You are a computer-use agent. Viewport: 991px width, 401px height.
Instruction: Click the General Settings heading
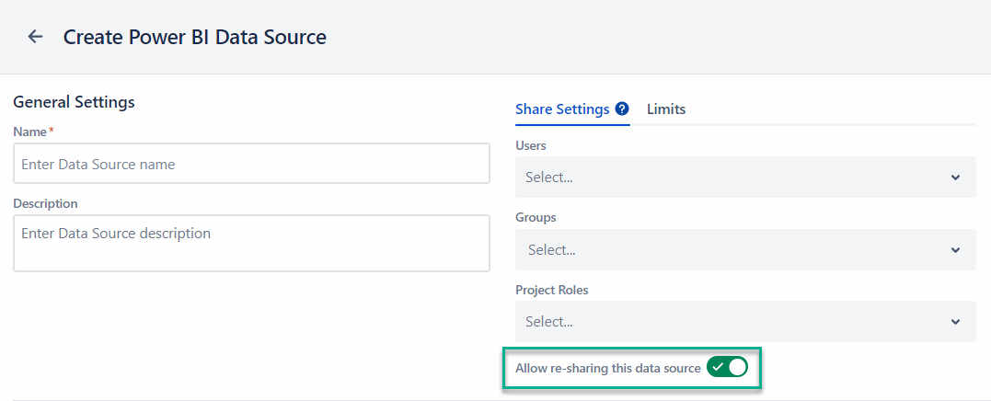coord(74,102)
